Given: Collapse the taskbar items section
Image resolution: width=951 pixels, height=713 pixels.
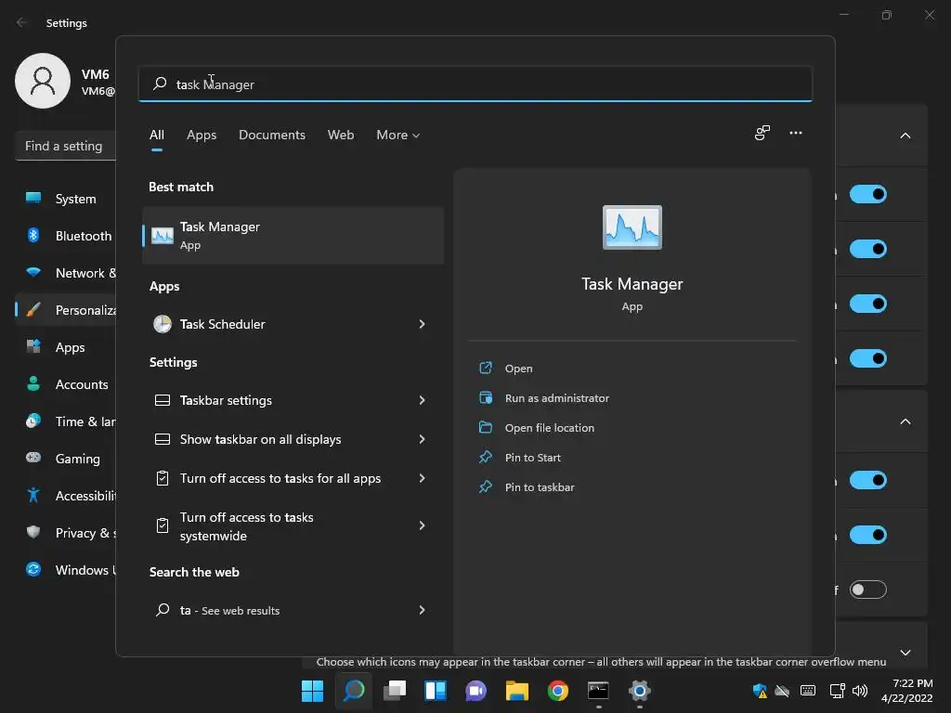Looking at the screenshot, I should pyautogui.click(x=905, y=136).
